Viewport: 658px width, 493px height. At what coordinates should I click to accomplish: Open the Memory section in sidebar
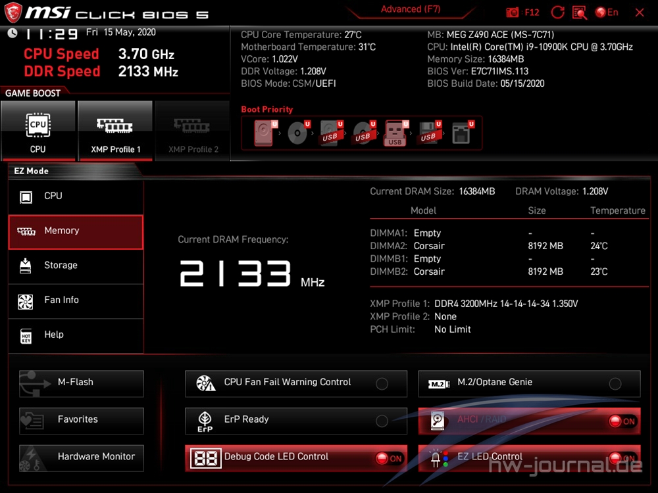pos(76,232)
